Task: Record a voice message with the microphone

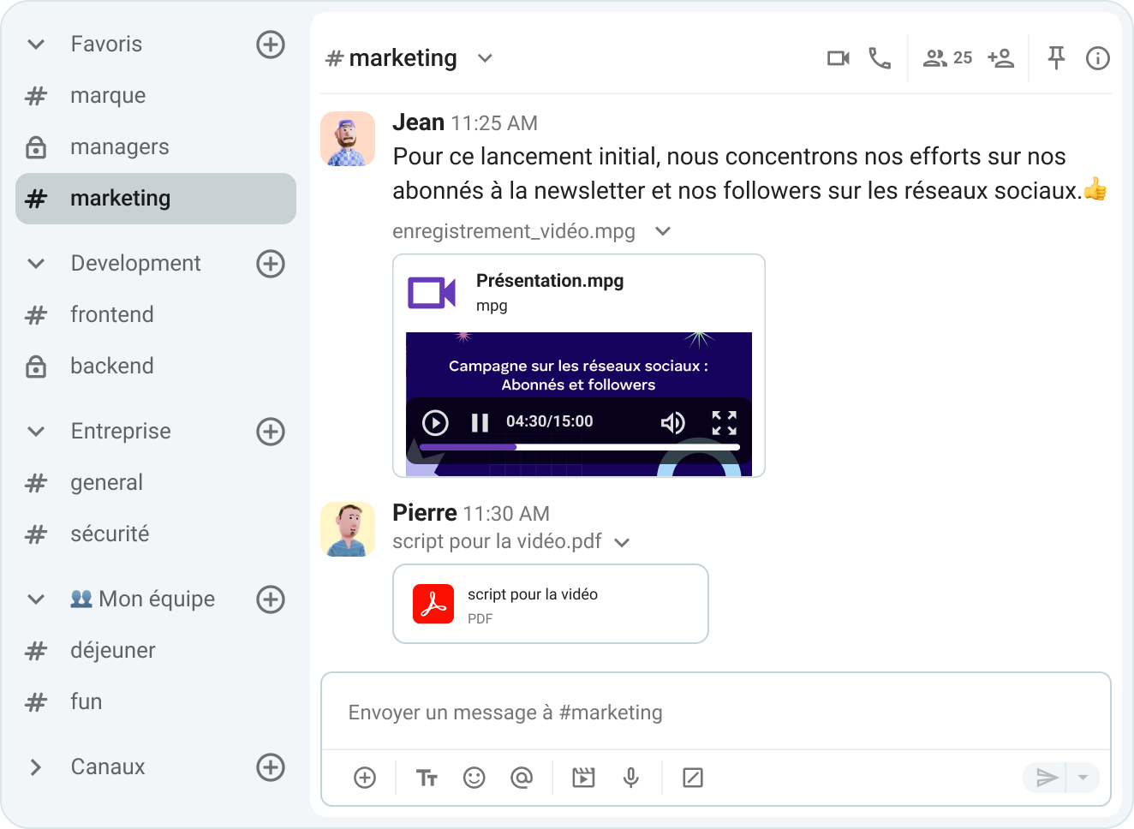Action: [631, 778]
